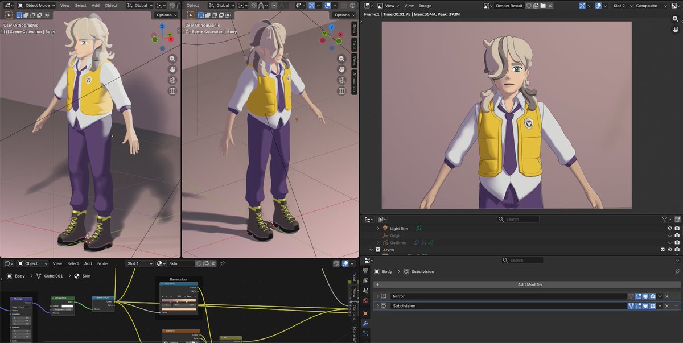
Task: Open Node menu in node editor
Action: click(x=102, y=263)
